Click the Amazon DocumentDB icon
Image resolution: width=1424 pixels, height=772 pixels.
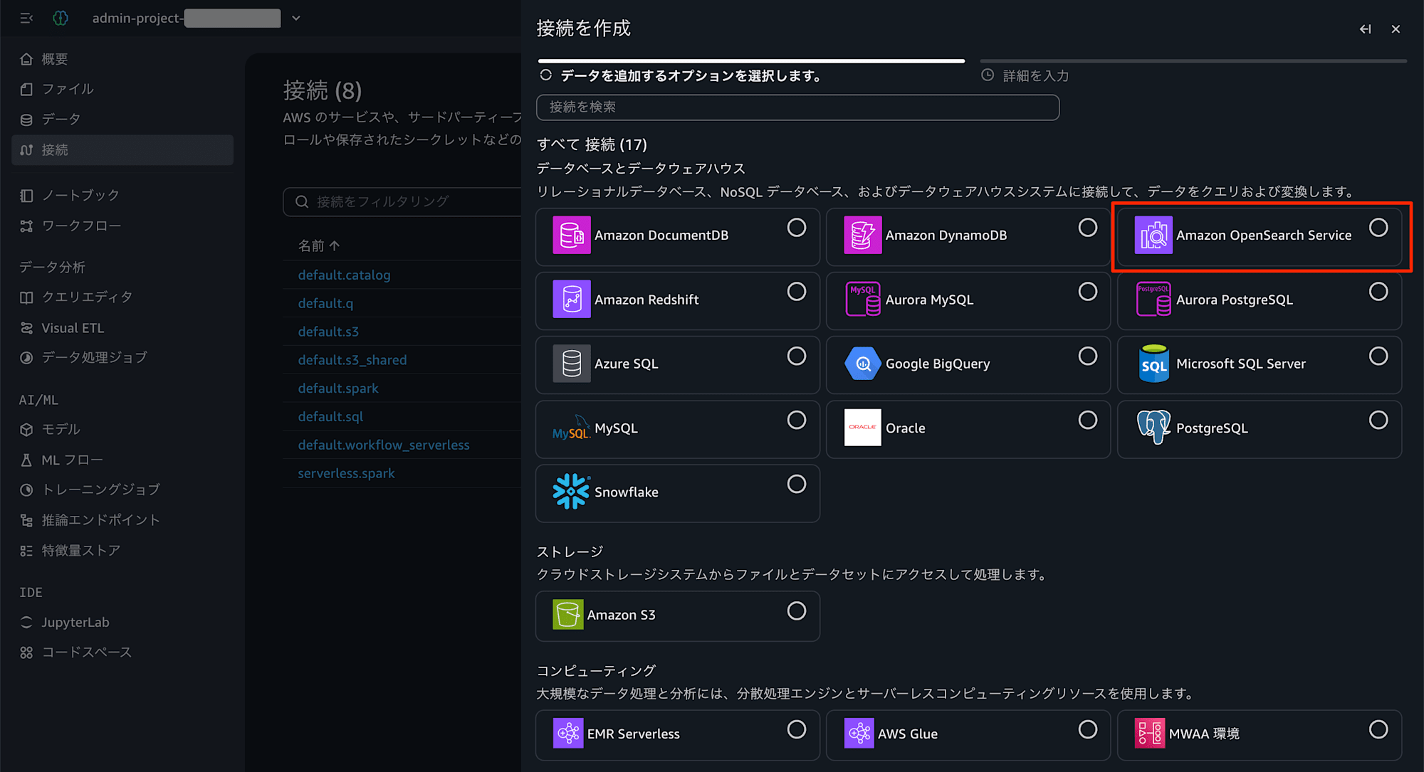[571, 235]
